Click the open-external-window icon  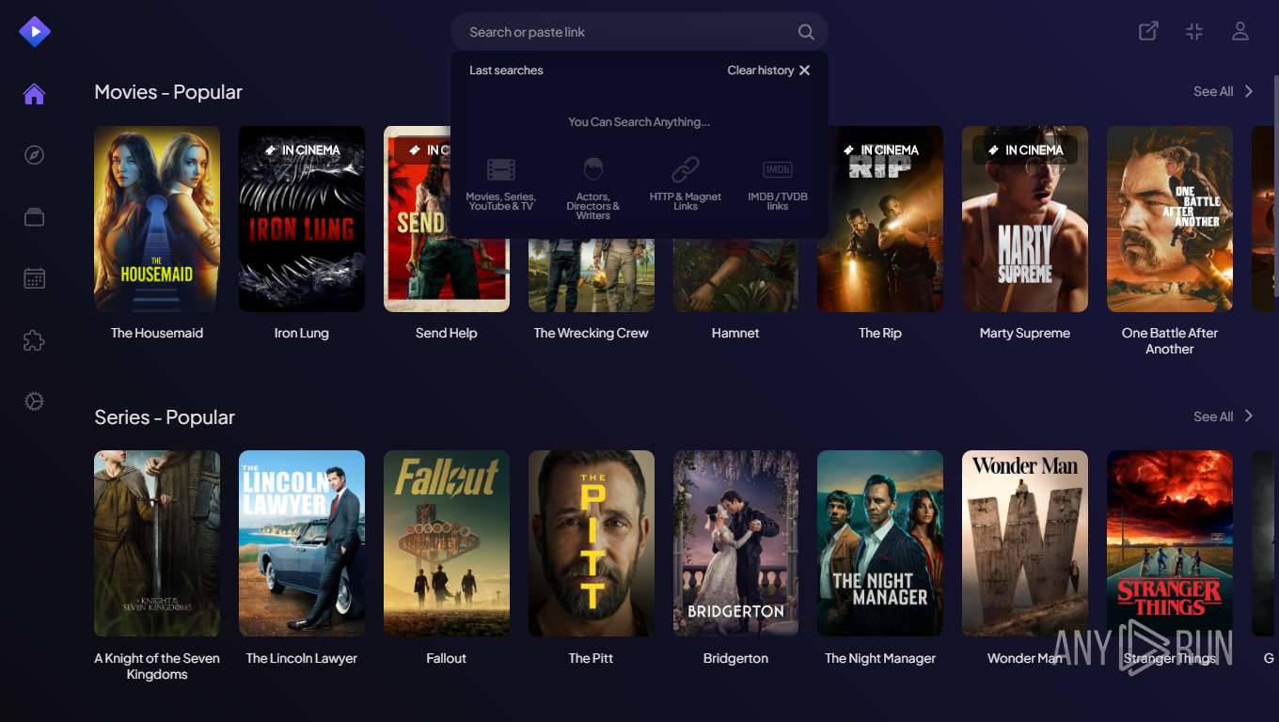pos(1148,31)
